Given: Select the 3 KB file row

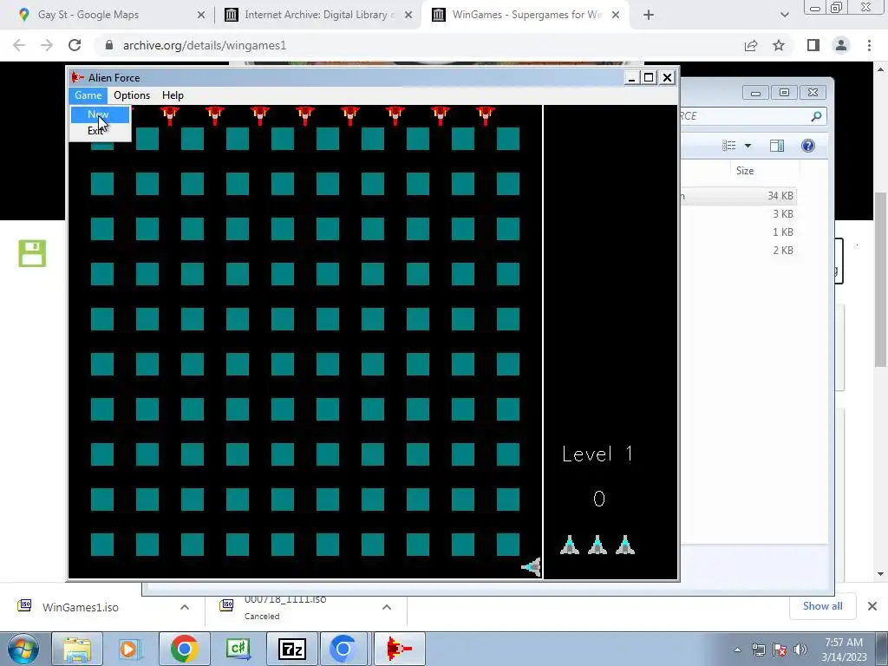Looking at the screenshot, I should point(739,214).
